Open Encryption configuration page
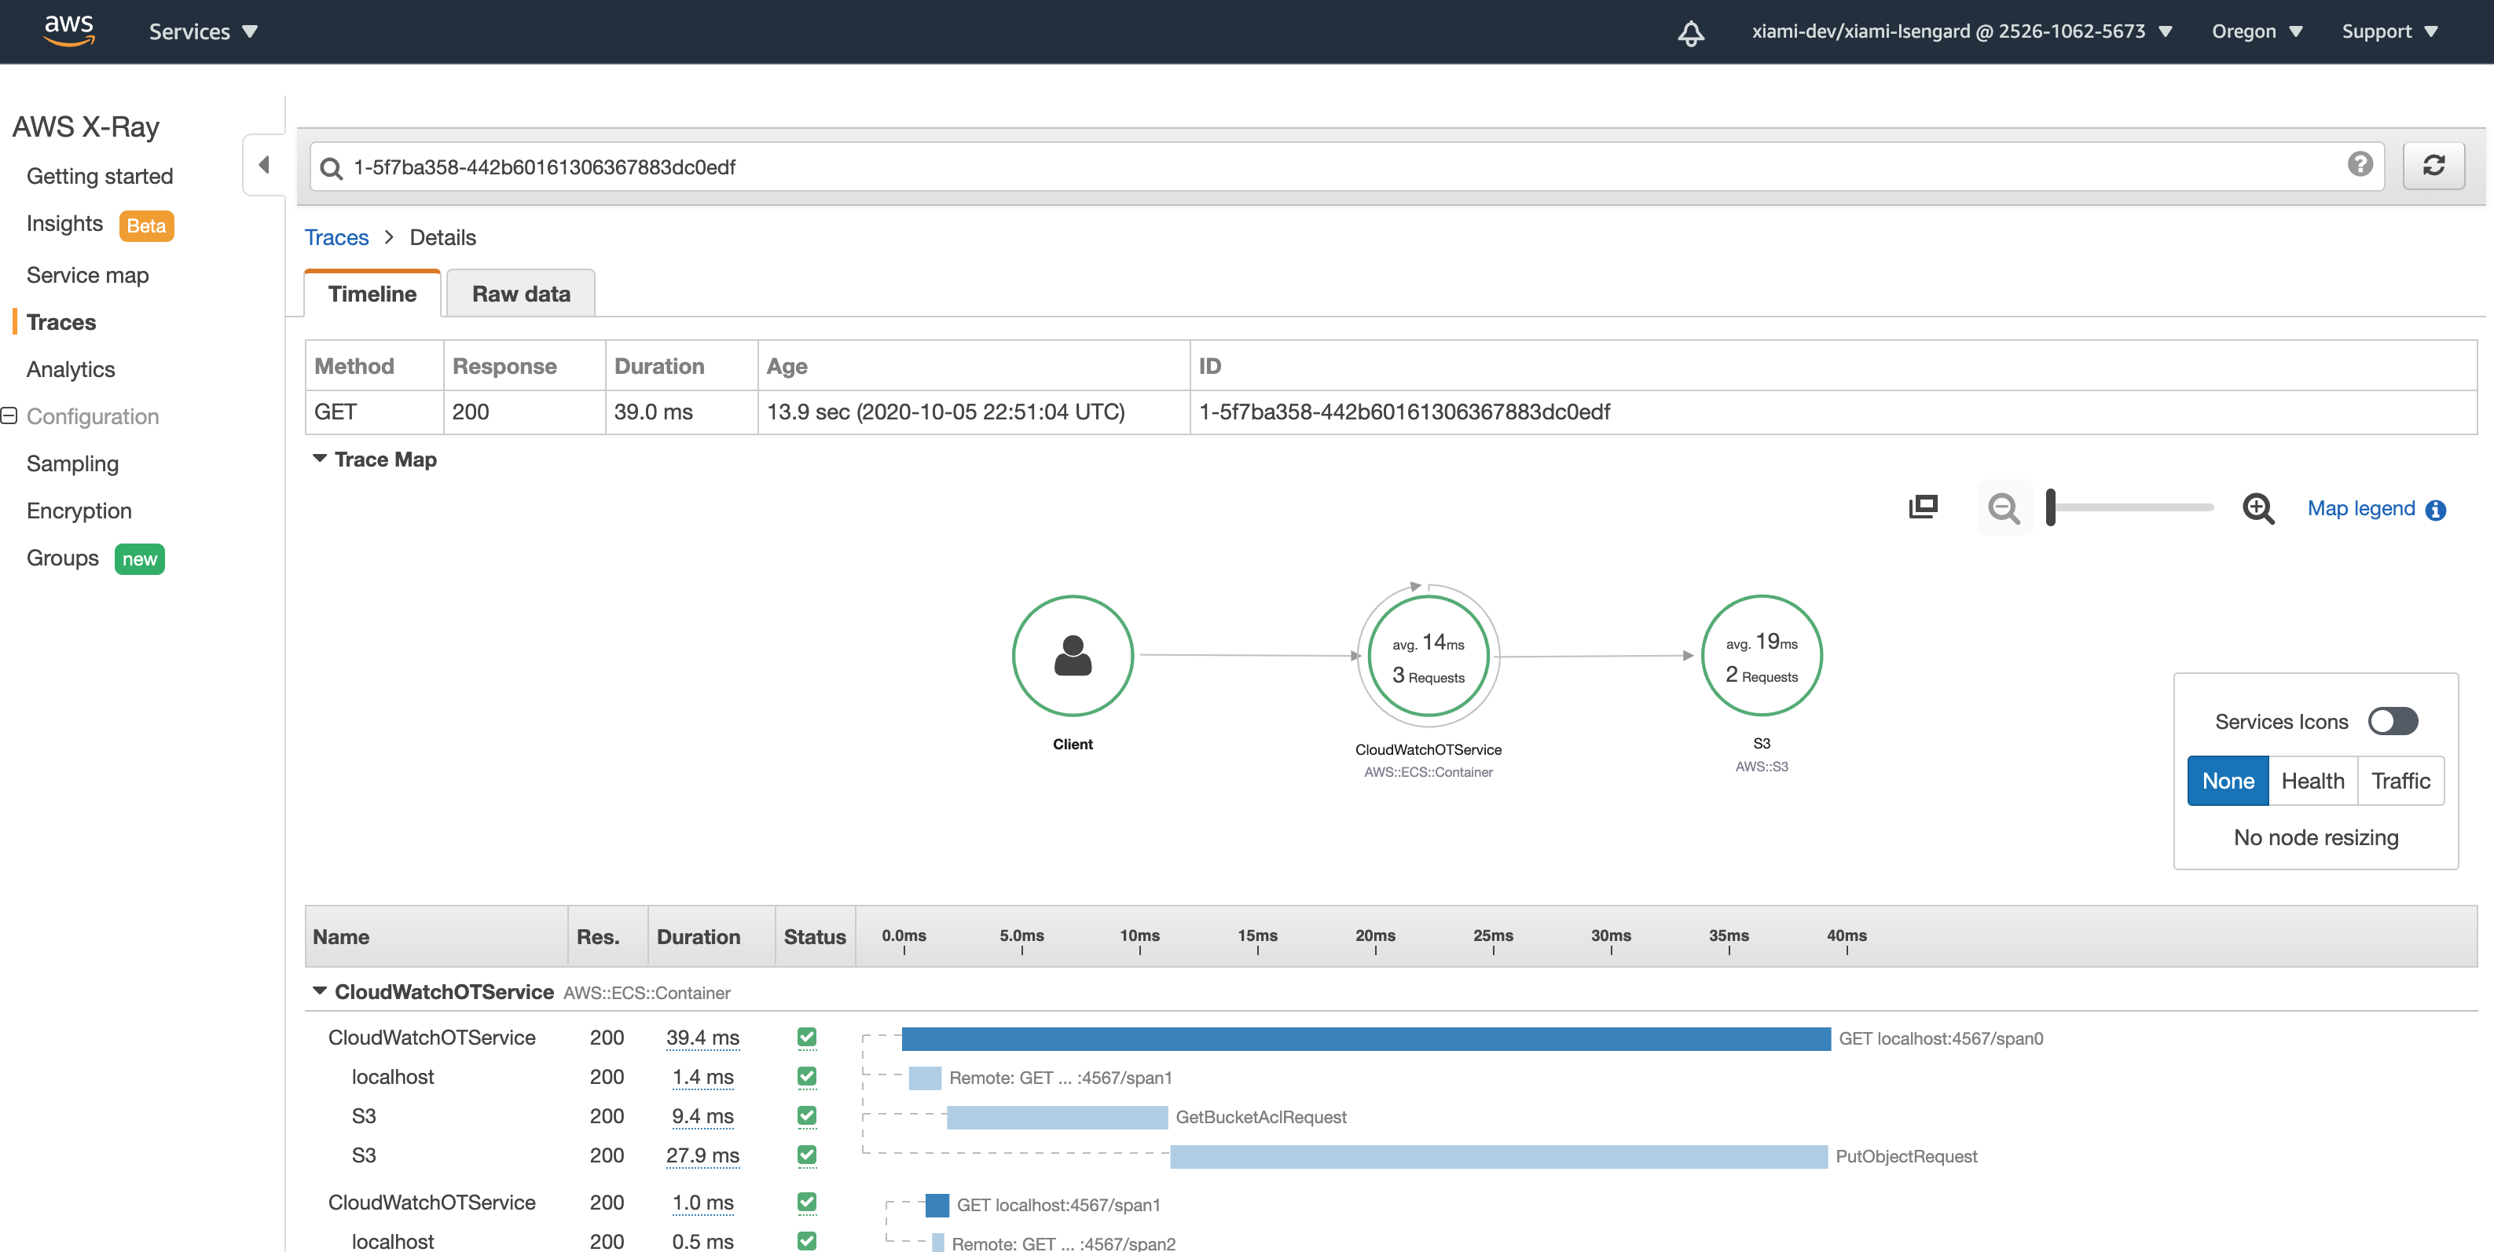The image size is (2494, 1252). [79, 511]
